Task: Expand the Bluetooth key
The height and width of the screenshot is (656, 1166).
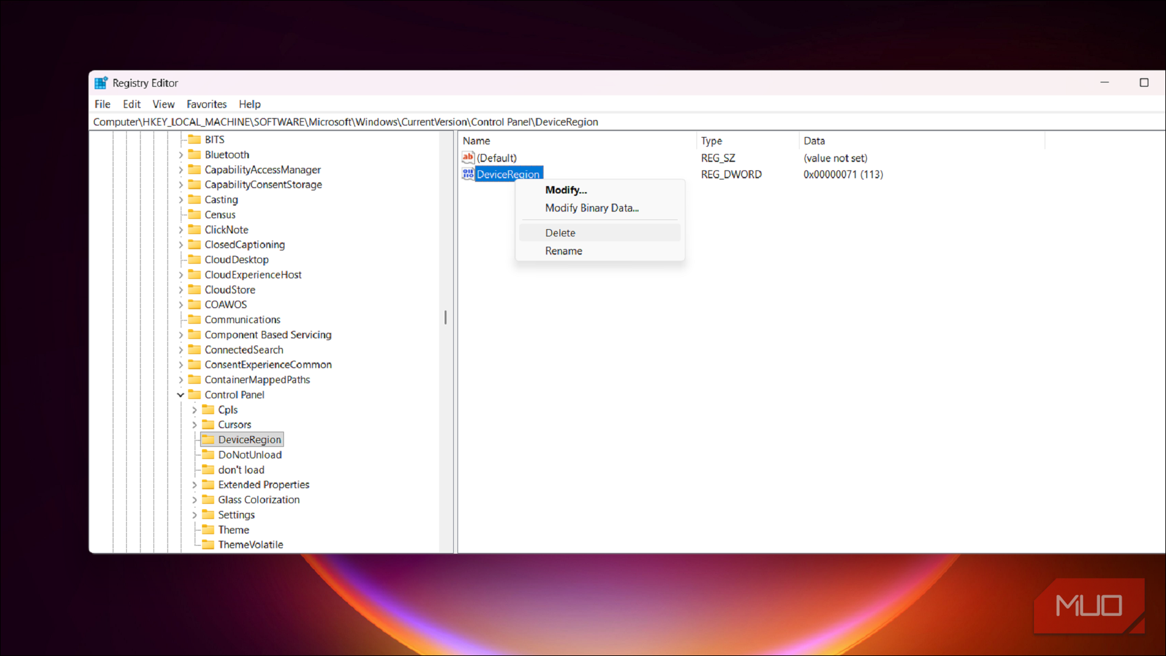Action: [x=181, y=155]
